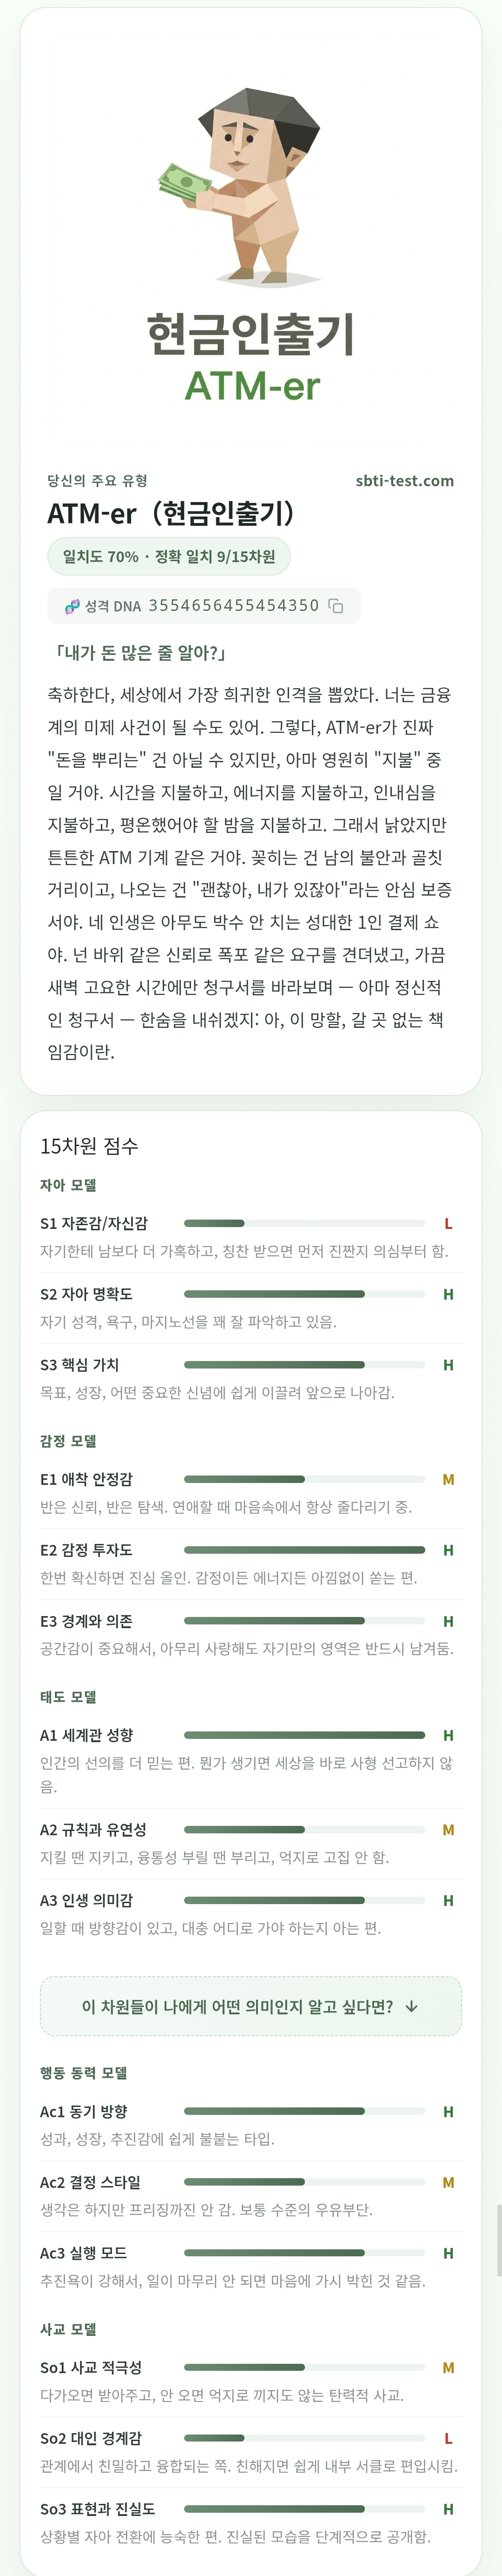Click the Ac3 실행 모드 H rating

pyautogui.click(x=448, y=2253)
